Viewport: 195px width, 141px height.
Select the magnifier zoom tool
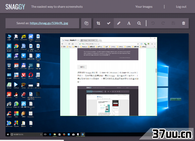[139, 23]
